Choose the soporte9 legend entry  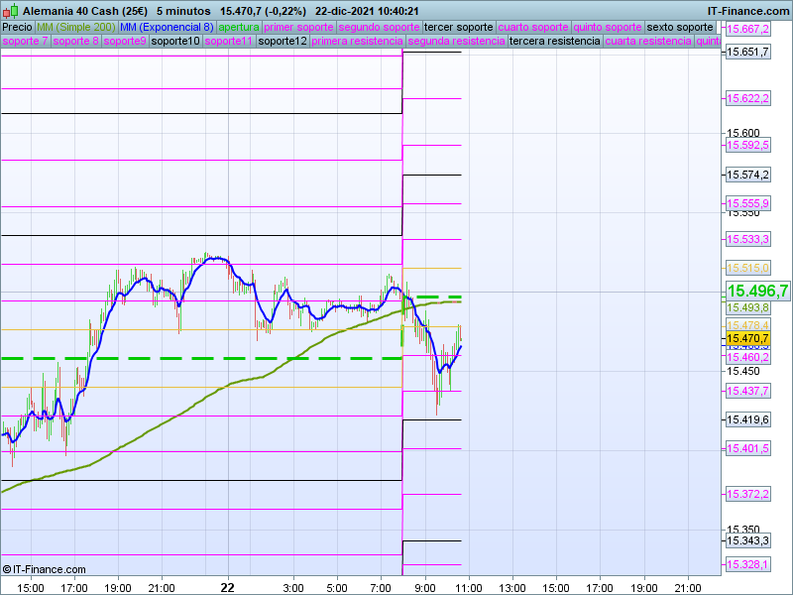(125, 41)
